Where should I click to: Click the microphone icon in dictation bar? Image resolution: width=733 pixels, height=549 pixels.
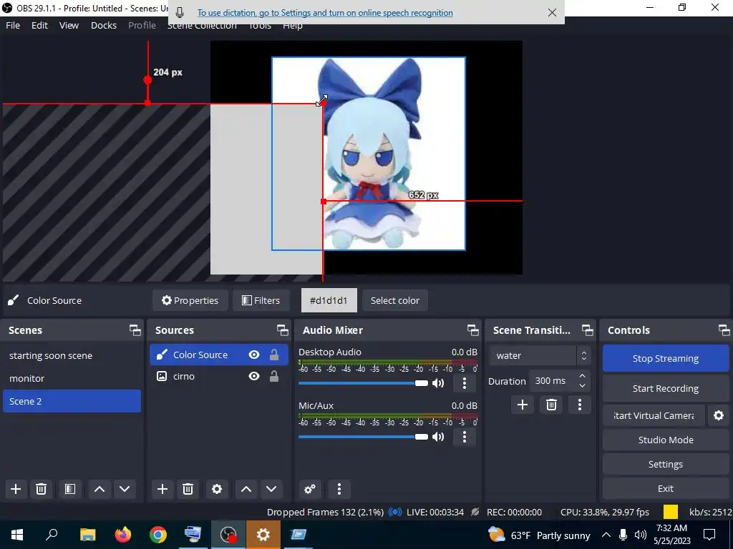[x=180, y=13]
